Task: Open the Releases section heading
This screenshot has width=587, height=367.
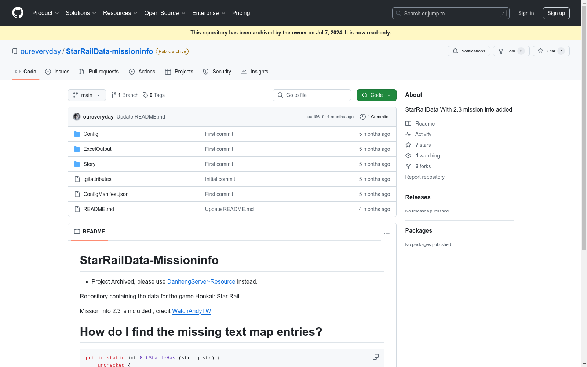Action: tap(418, 197)
